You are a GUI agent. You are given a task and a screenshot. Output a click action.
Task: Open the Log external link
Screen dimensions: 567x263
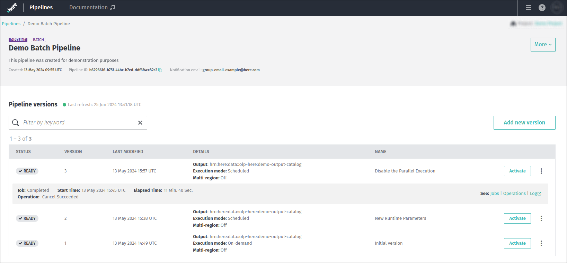(535, 194)
